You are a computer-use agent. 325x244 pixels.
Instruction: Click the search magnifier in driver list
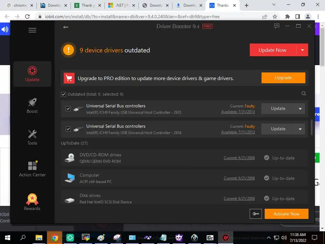[304, 94]
